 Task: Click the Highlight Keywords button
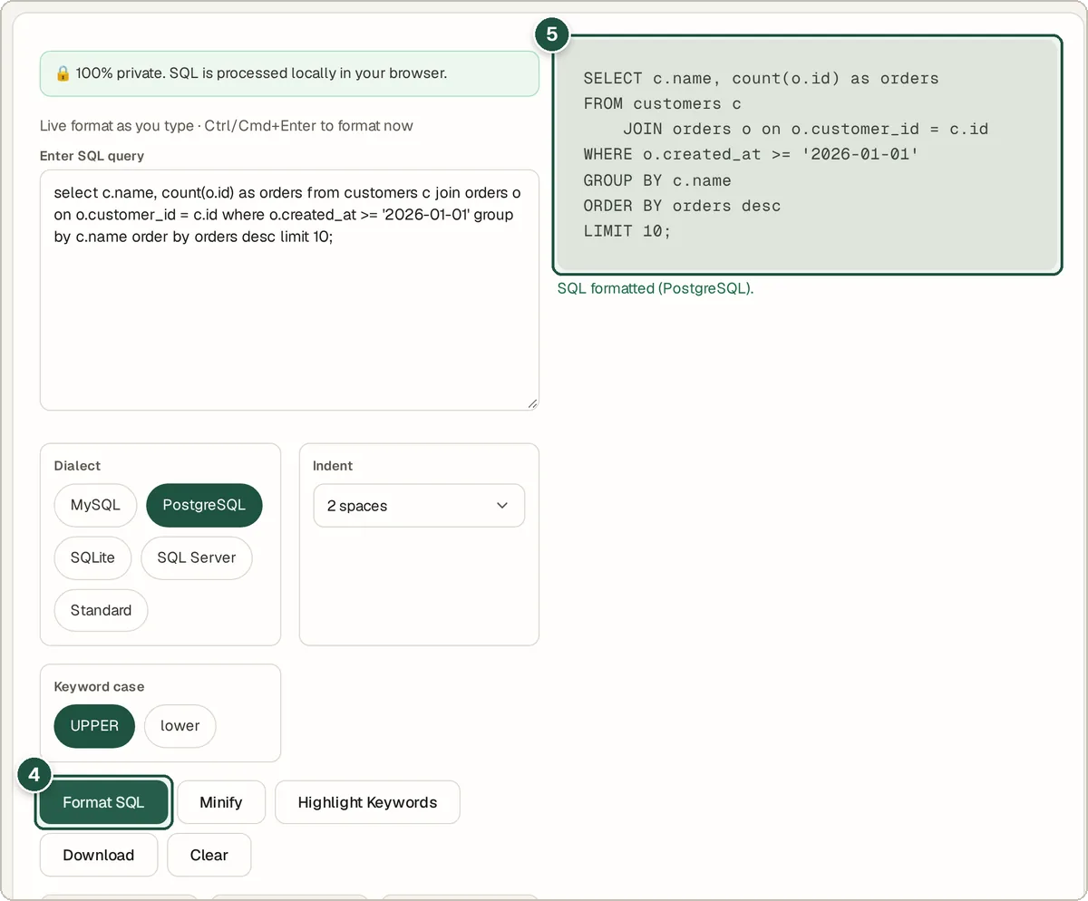click(x=367, y=802)
